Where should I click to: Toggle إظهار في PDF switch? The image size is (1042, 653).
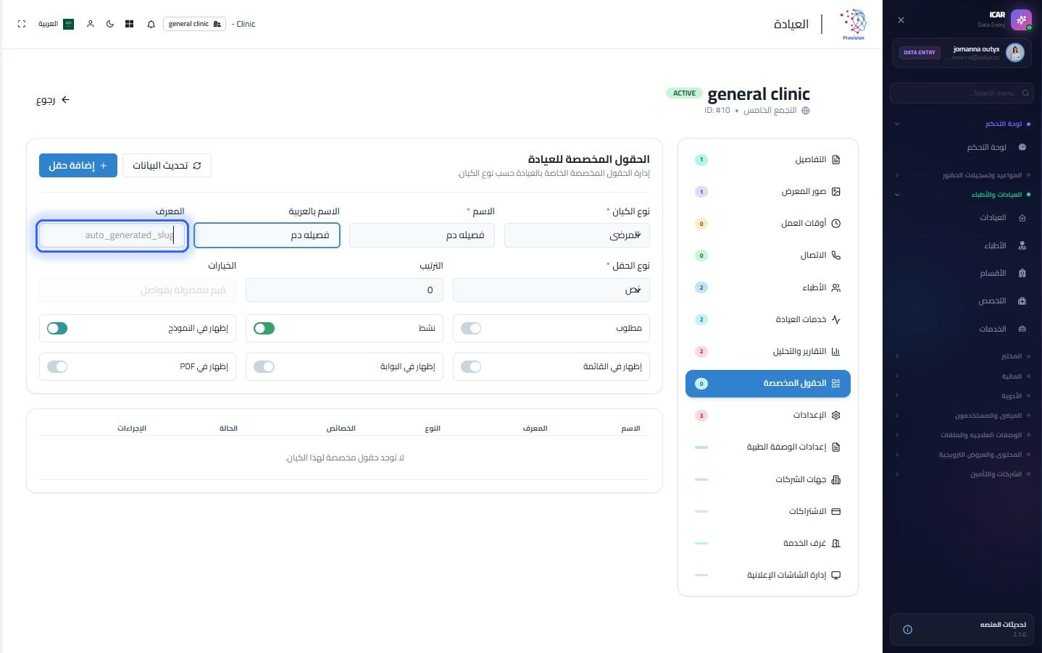point(57,367)
